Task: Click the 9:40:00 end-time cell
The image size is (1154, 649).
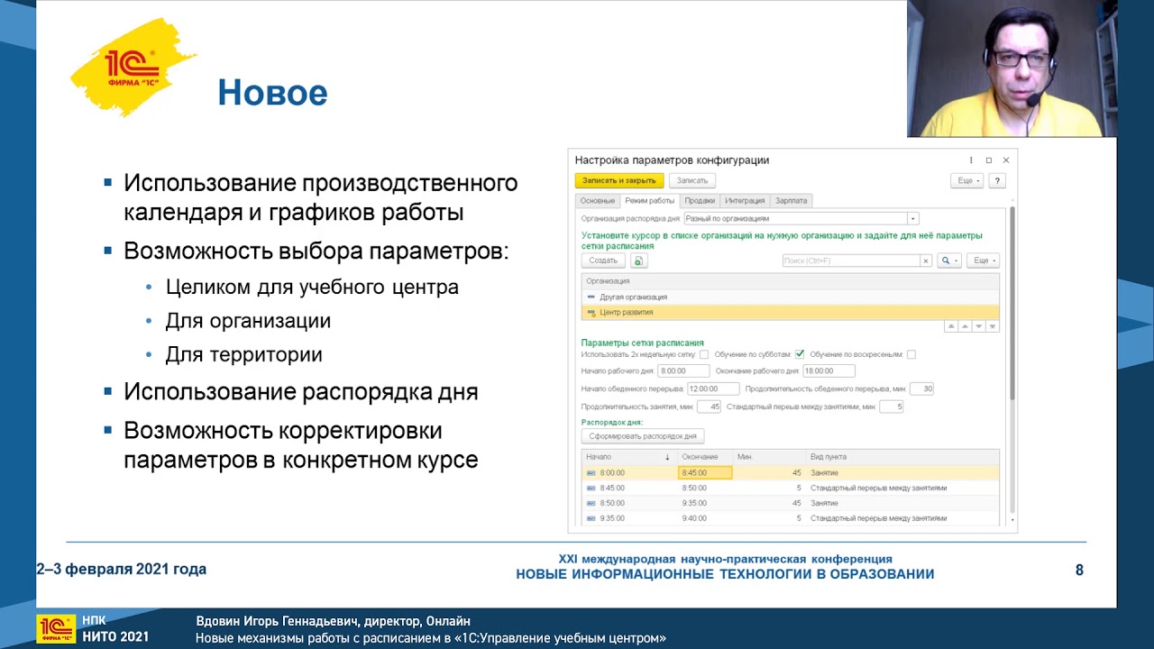Action: 705,518
